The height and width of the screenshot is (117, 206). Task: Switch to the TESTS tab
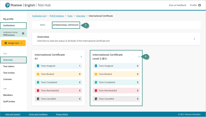tap(42, 25)
